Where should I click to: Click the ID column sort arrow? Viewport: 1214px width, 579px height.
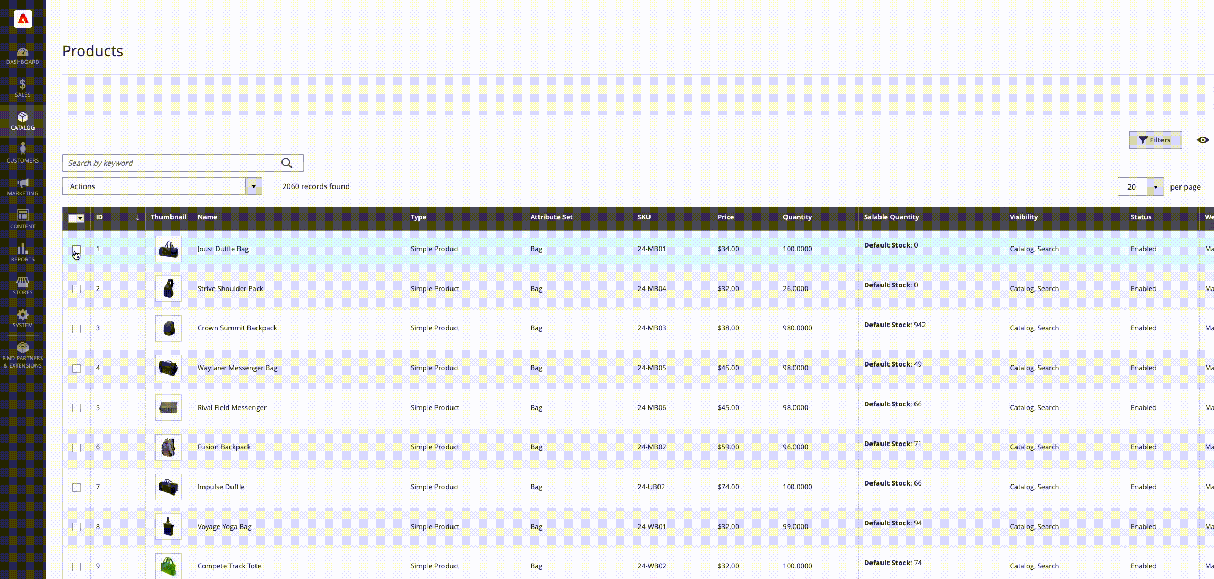click(137, 217)
